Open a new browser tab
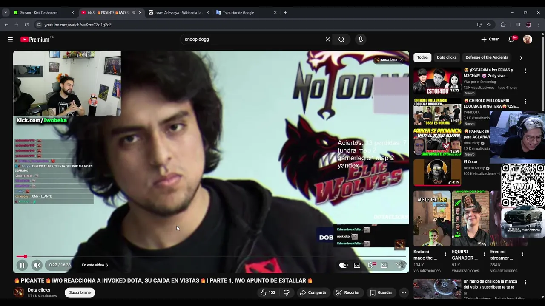This screenshot has height=306, width=545. (x=285, y=13)
